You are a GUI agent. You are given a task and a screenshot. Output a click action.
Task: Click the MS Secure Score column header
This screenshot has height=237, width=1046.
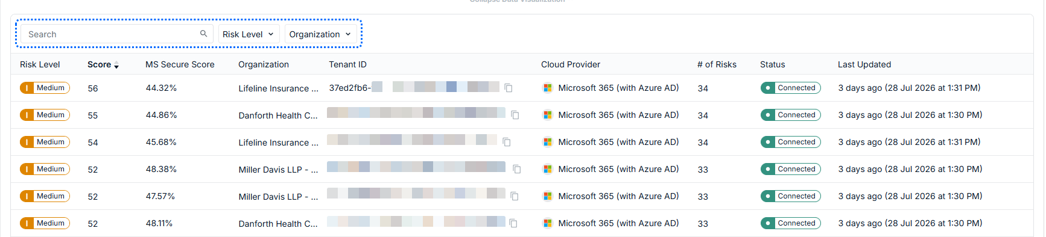pos(180,64)
